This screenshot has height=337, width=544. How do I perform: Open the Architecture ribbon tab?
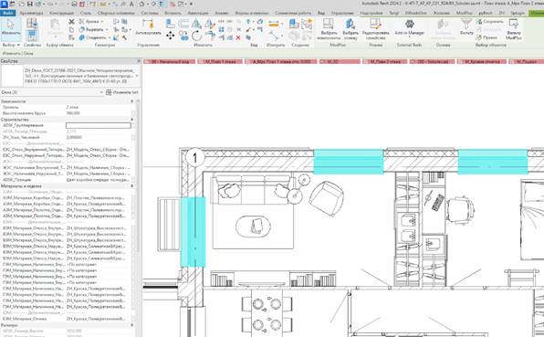31,13
